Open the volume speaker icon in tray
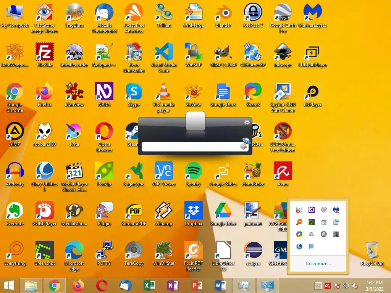The image size is (391, 293). coord(355,285)
